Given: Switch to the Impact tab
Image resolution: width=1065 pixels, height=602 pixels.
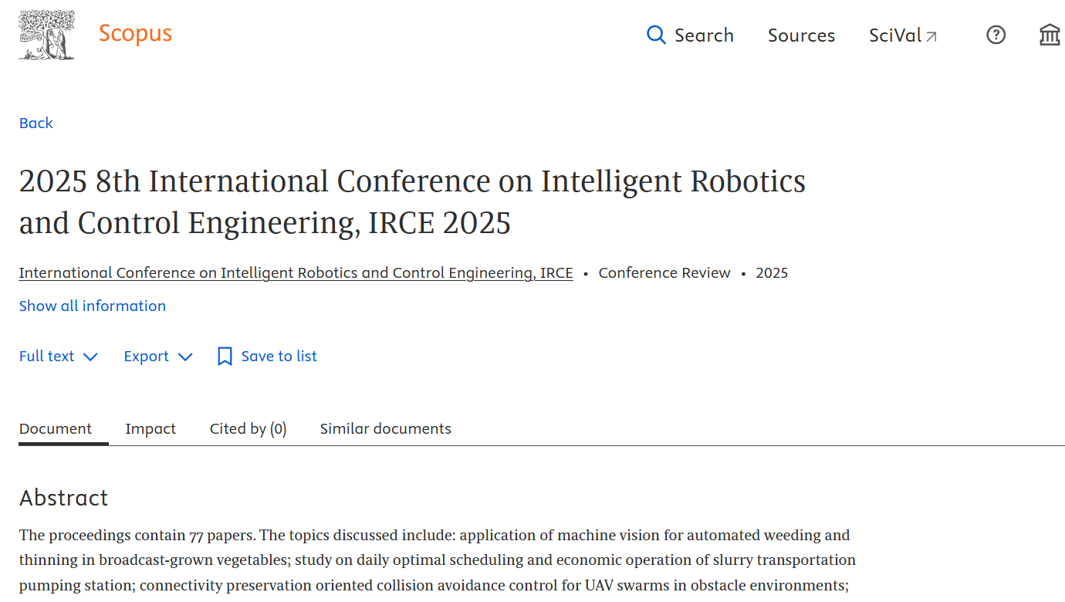Looking at the screenshot, I should [150, 429].
